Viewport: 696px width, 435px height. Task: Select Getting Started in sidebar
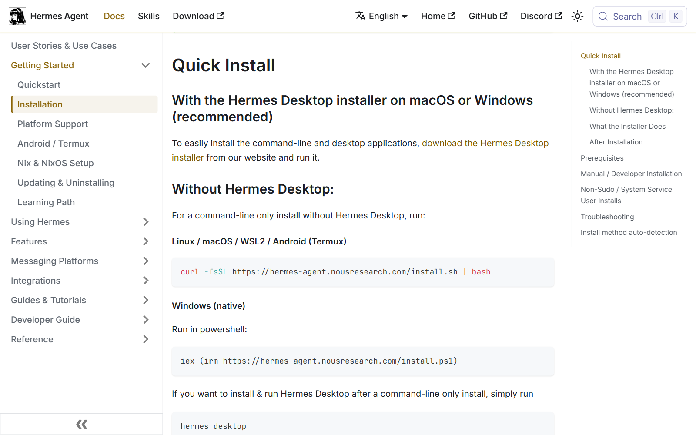click(42, 65)
